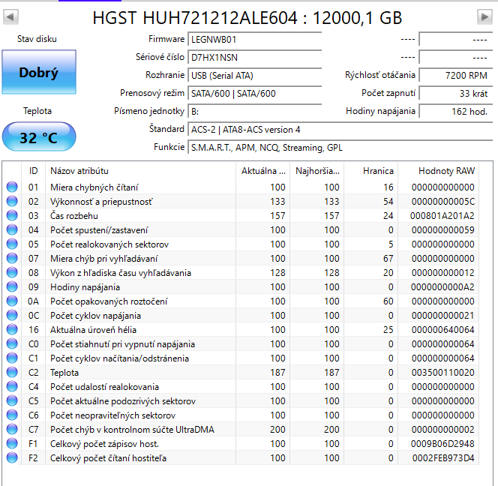Select the Výkonnosť a priepustnosť row name
This screenshot has width=498, height=486.
coord(101,202)
